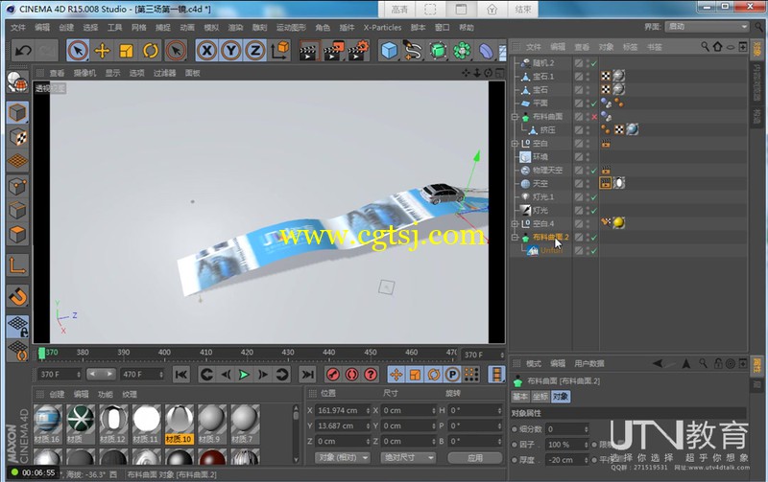Click the blue deformer icon
Image resolution: width=768 pixels, height=482 pixels.
click(x=486, y=51)
